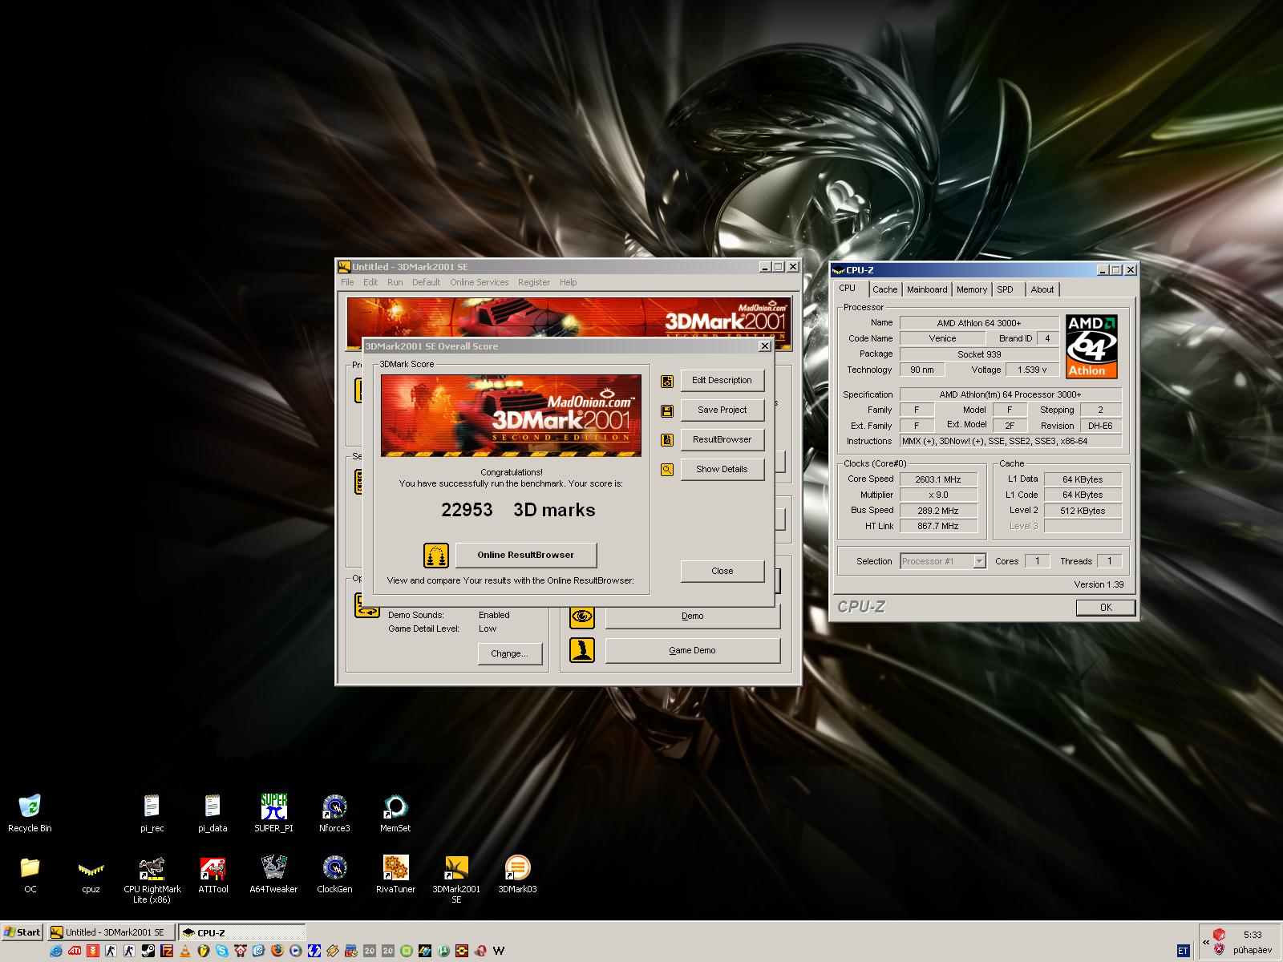
Task: Click the Online ResultBrowser trees icon
Action: (x=436, y=555)
